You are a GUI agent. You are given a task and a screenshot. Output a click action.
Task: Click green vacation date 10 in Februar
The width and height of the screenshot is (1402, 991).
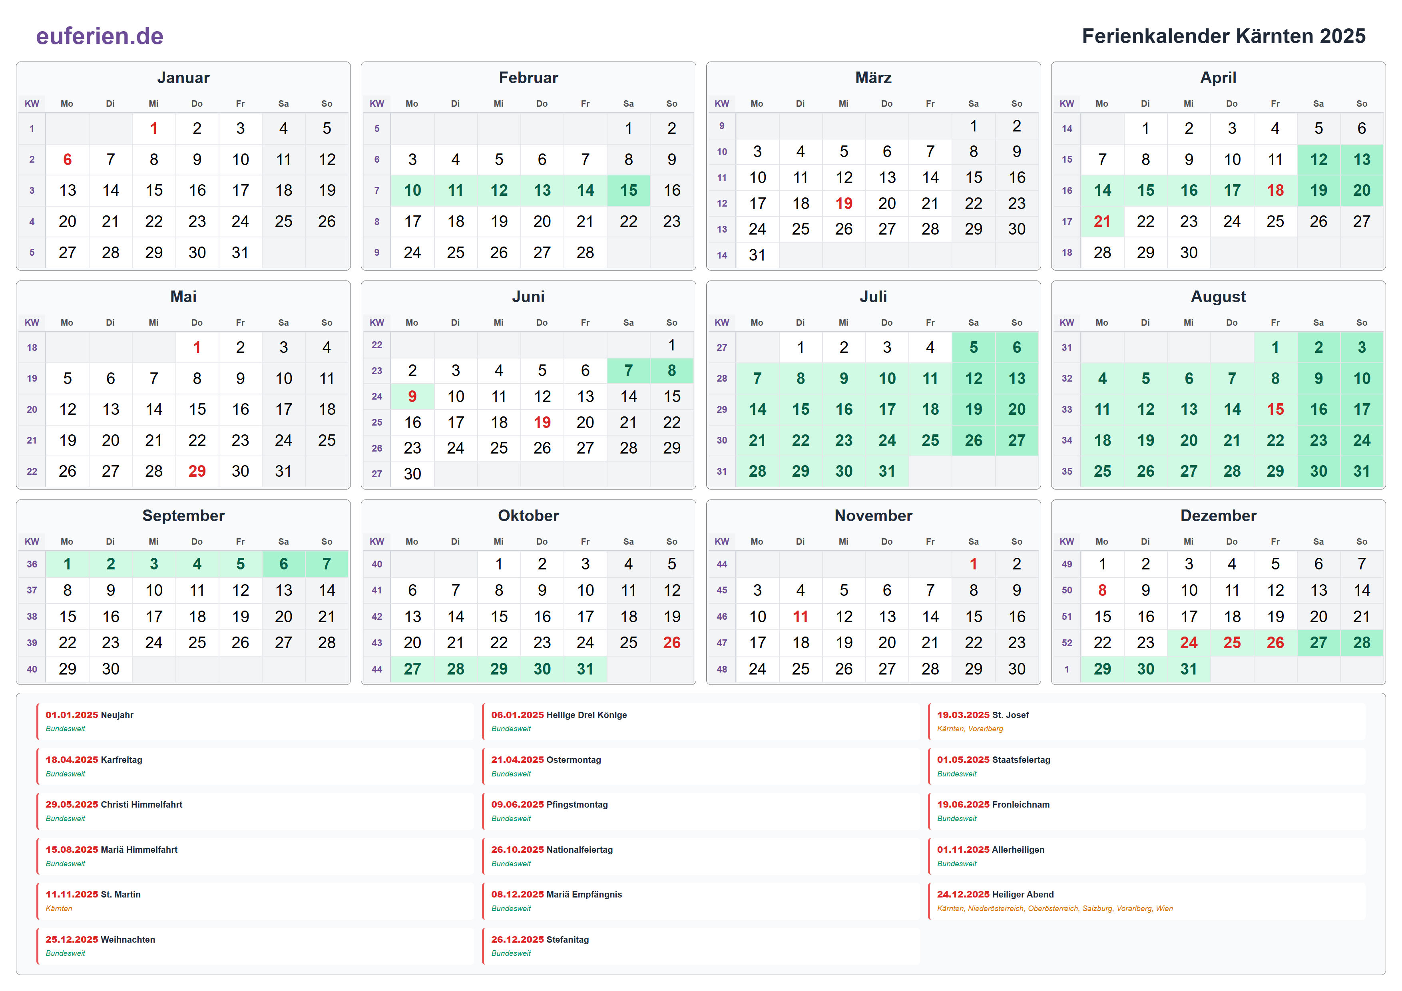click(412, 191)
